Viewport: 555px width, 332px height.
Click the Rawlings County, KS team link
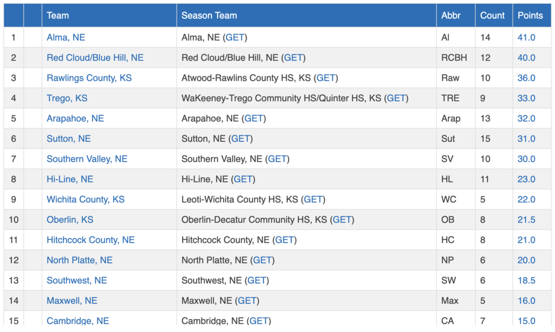coord(89,78)
